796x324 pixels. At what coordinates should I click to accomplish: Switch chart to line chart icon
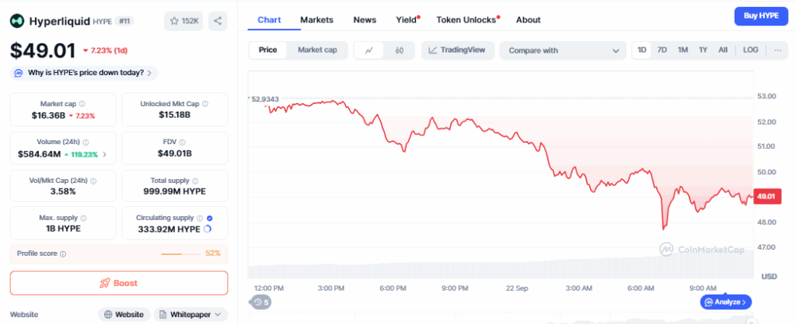pos(369,50)
